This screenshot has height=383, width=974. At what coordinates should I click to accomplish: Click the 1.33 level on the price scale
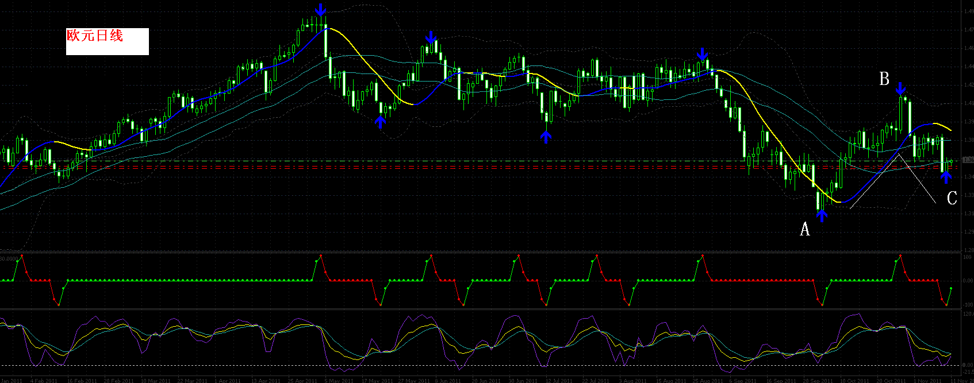pos(968,195)
